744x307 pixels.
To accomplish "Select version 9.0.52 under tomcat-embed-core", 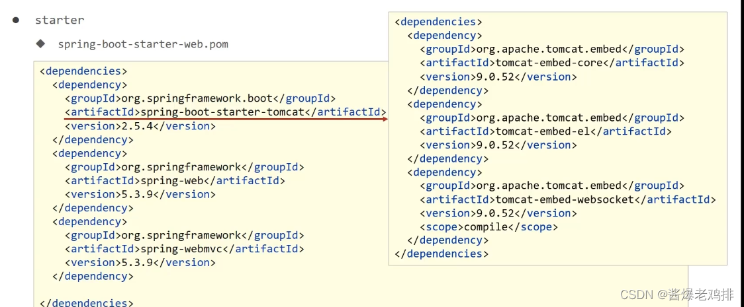I will click(x=498, y=76).
